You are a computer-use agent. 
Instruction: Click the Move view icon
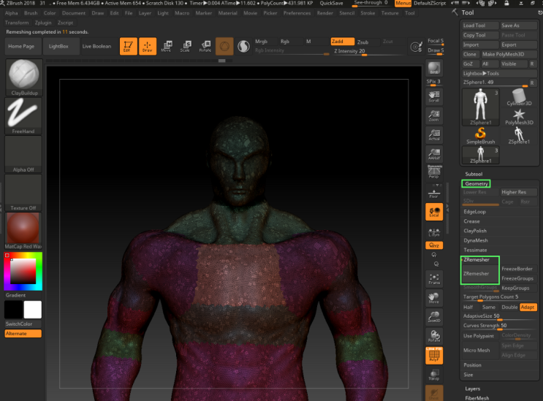434,298
